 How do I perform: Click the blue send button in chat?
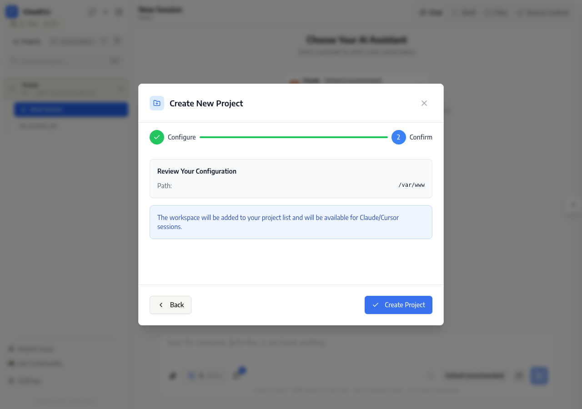click(539, 376)
